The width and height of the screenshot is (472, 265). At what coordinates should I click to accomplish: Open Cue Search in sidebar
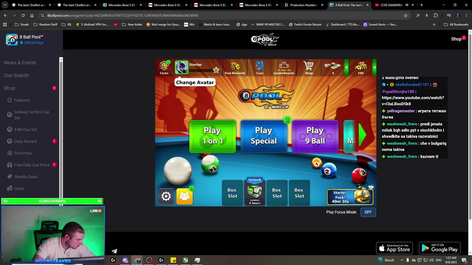(16, 75)
